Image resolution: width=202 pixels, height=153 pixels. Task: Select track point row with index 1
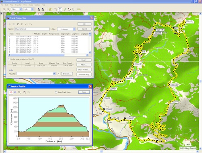click(x=48, y=36)
